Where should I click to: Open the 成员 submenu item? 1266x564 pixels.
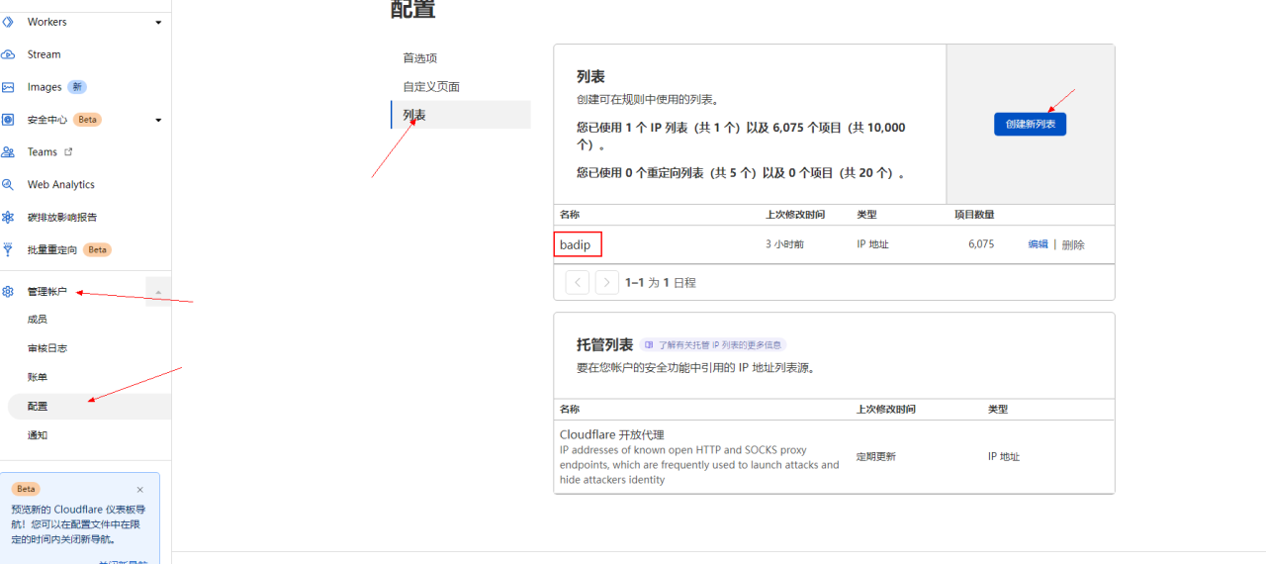38,320
